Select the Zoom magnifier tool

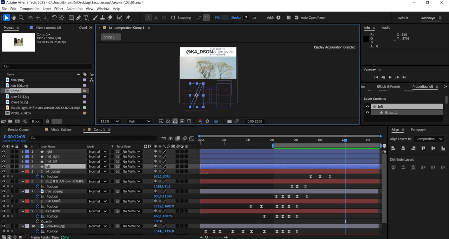click(21, 18)
